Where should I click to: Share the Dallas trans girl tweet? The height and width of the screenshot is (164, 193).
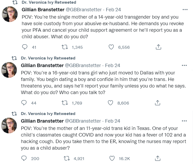pyautogui.click(x=157, y=103)
